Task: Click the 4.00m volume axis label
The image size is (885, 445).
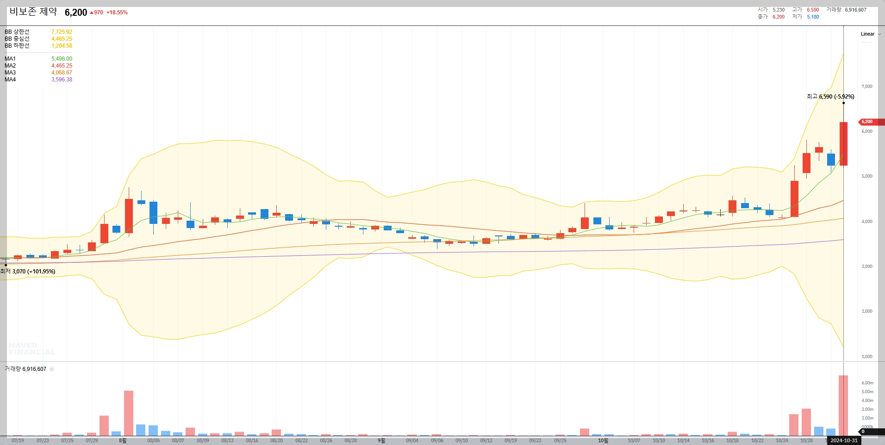Action: (867, 401)
